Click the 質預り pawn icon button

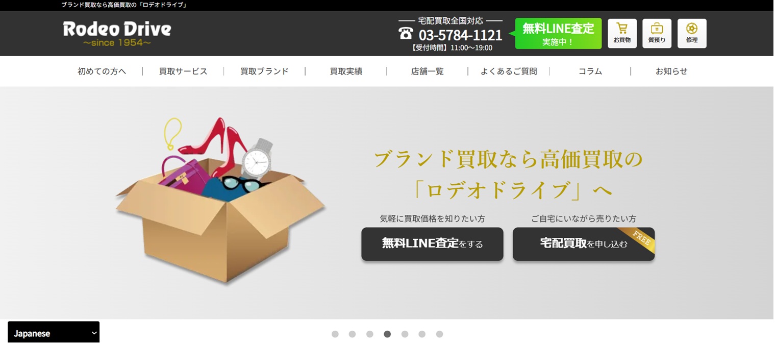pos(657,34)
